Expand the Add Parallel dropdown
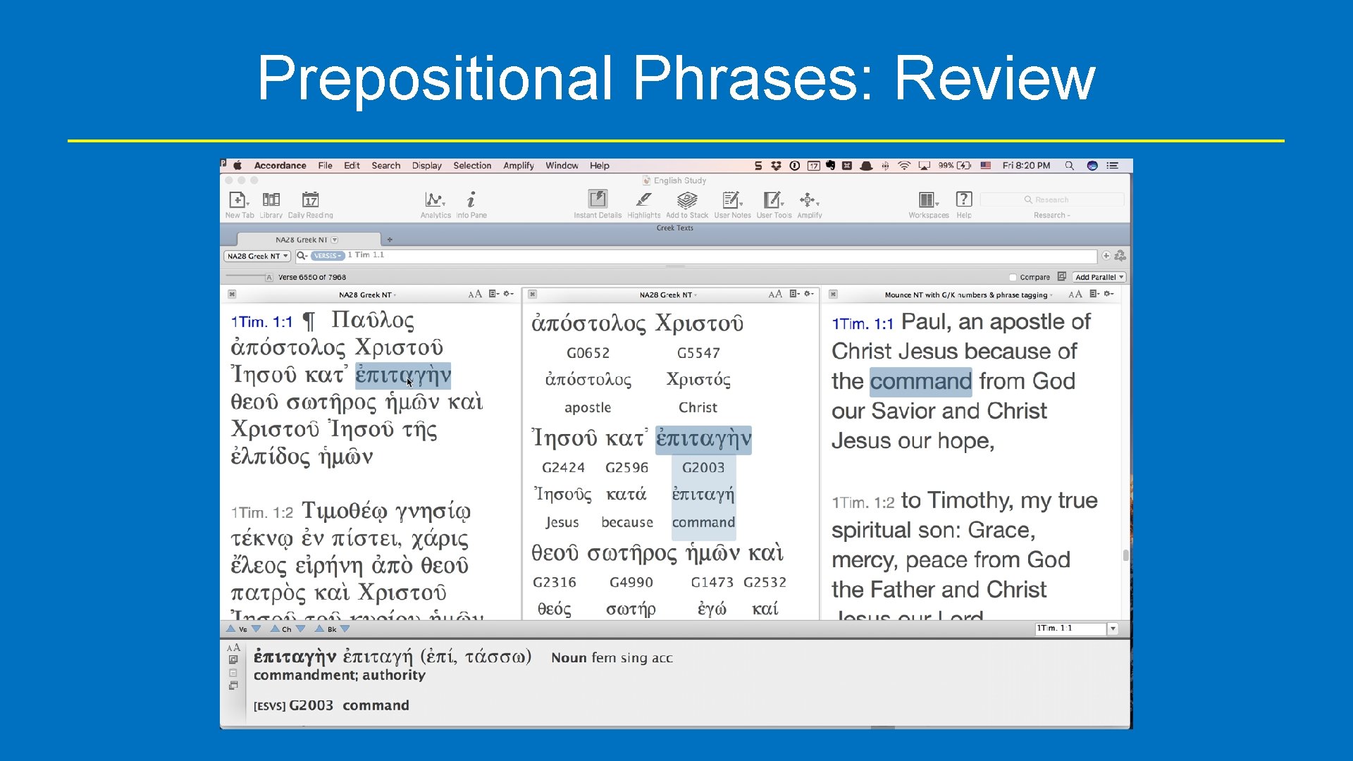1353x761 pixels. coord(1099,278)
